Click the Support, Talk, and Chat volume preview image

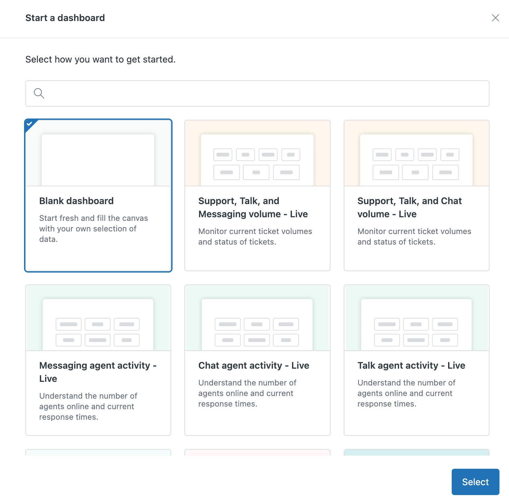[x=416, y=153]
